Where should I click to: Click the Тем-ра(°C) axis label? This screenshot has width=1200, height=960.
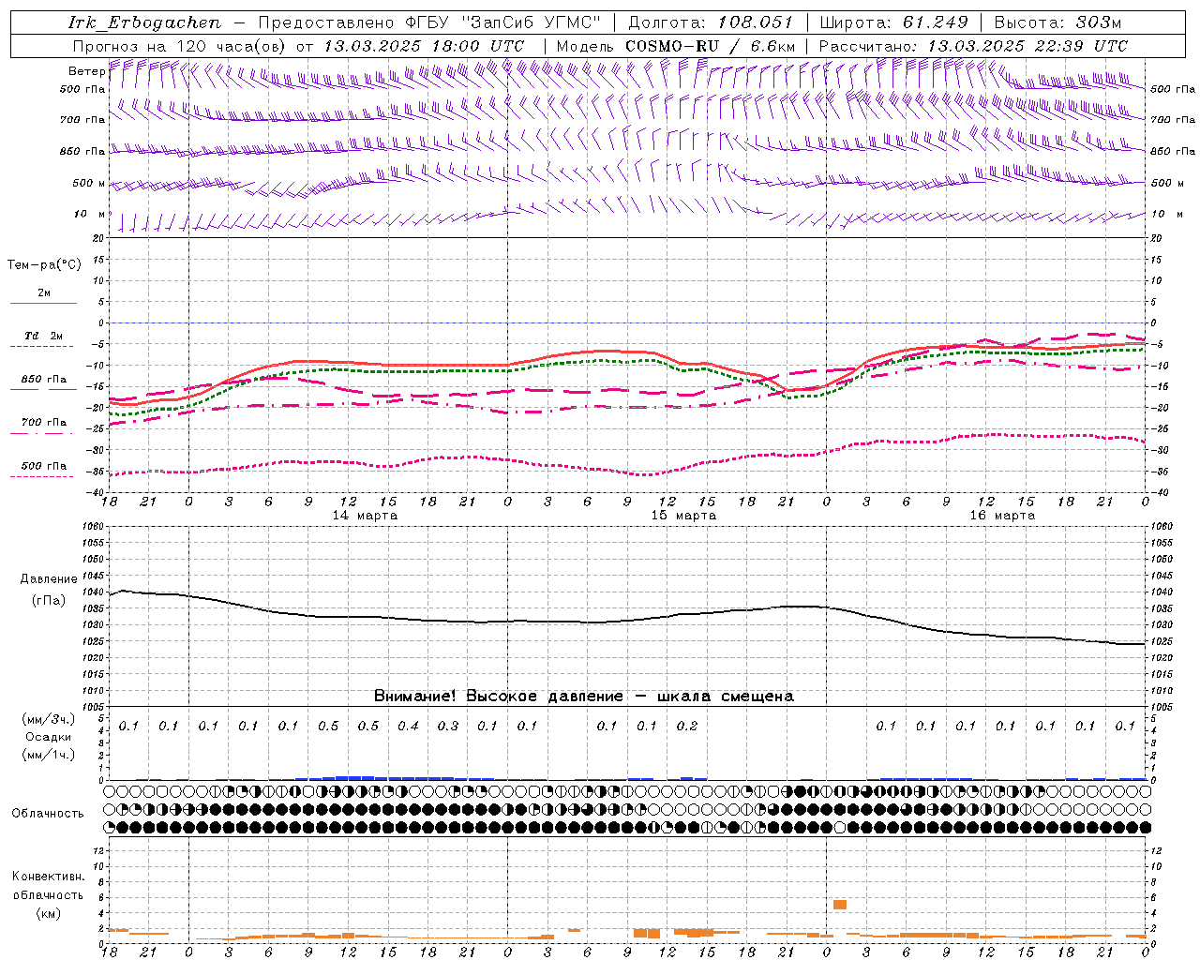(x=44, y=265)
